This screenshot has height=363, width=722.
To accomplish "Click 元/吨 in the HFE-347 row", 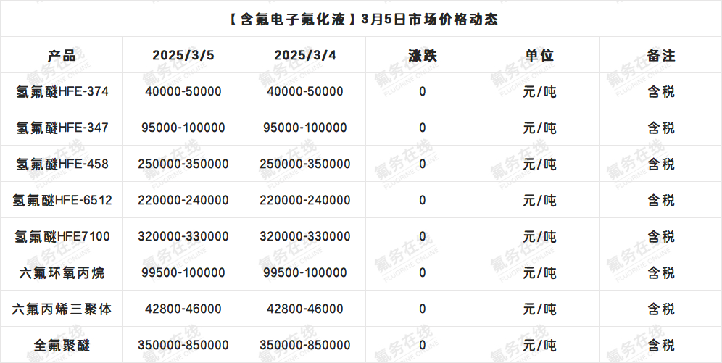I will (x=539, y=128).
